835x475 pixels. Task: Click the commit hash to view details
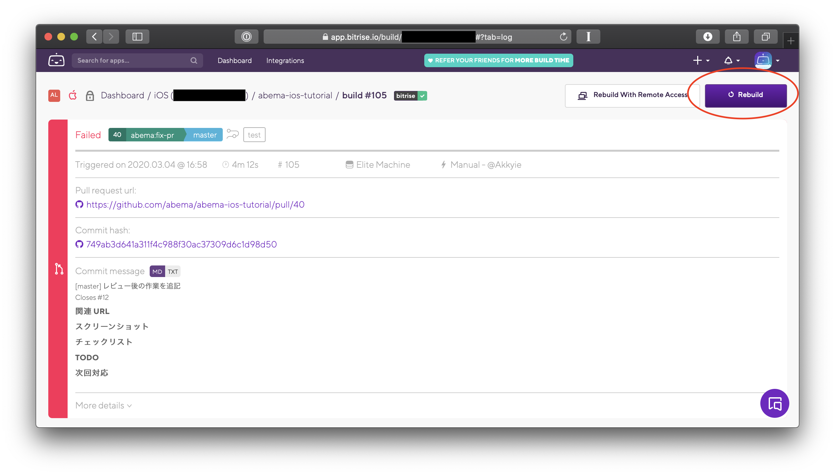(181, 244)
